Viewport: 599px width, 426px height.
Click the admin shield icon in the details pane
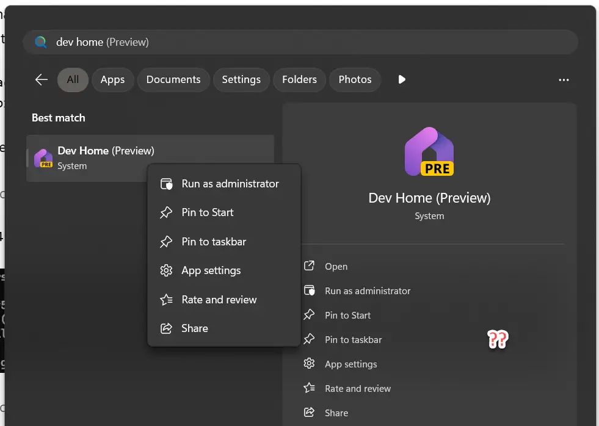(309, 291)
